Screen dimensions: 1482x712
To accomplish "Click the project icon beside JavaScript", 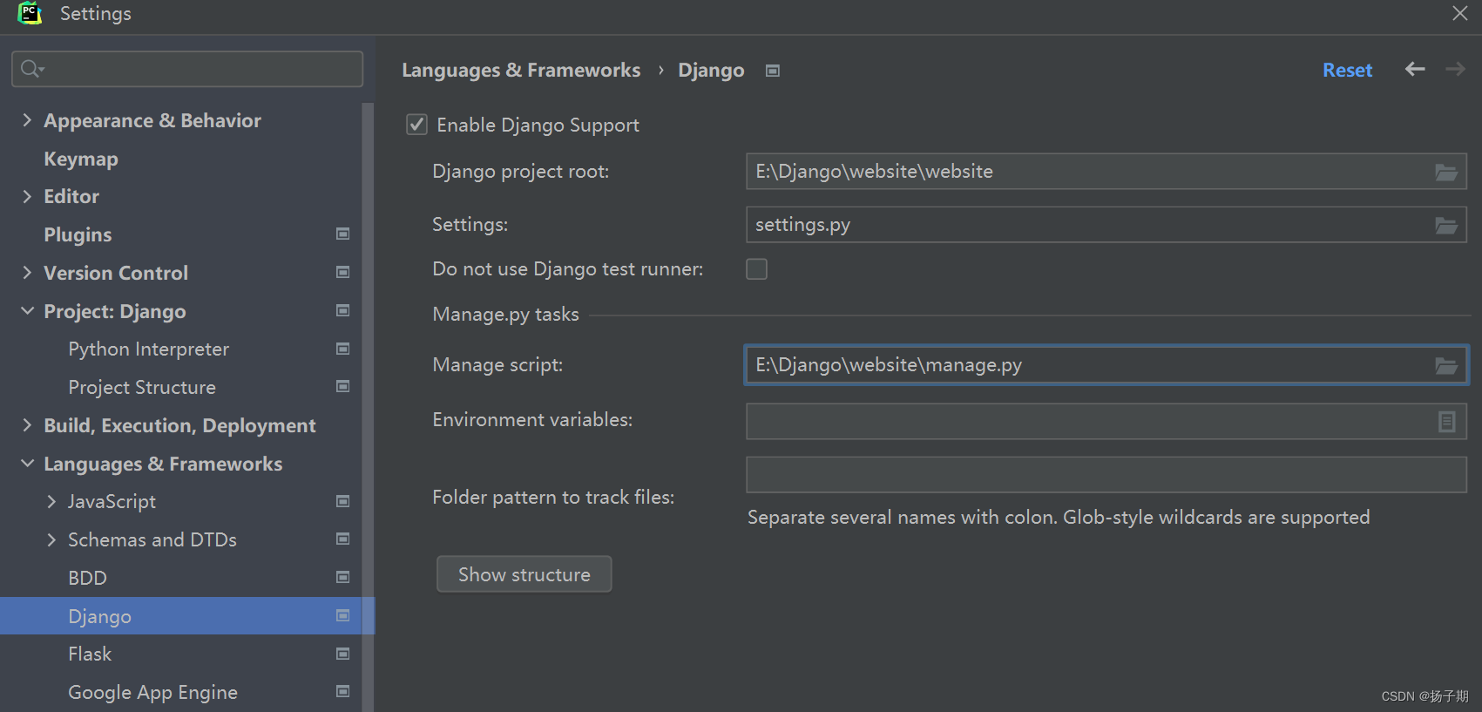I will pos(343,501).
